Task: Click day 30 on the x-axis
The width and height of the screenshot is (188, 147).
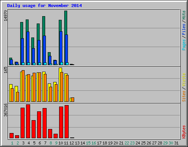Action: pos(171,143)
